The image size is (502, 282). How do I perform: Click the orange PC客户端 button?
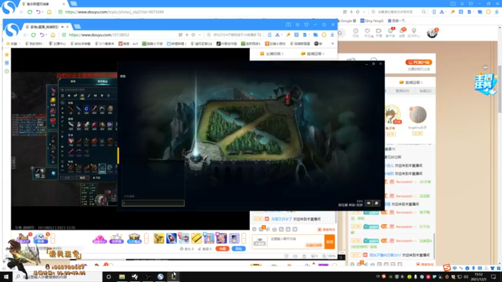click(419, 62)
